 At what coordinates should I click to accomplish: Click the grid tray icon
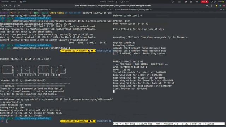coord(179,1)
